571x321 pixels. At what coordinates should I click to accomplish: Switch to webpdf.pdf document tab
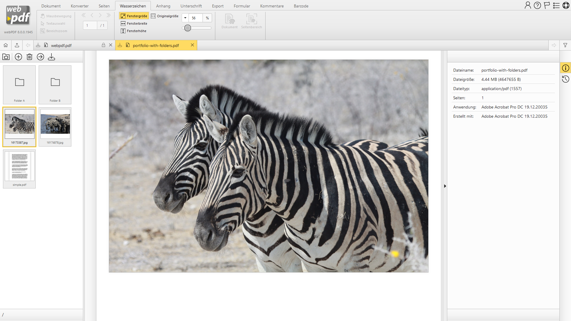click(x=61, y=45)
